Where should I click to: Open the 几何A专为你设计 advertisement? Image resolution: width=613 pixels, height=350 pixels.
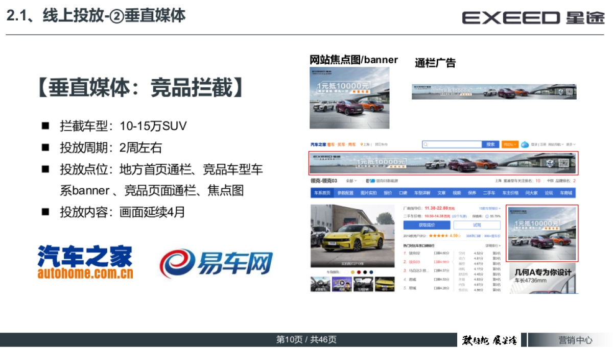[542, 278]
